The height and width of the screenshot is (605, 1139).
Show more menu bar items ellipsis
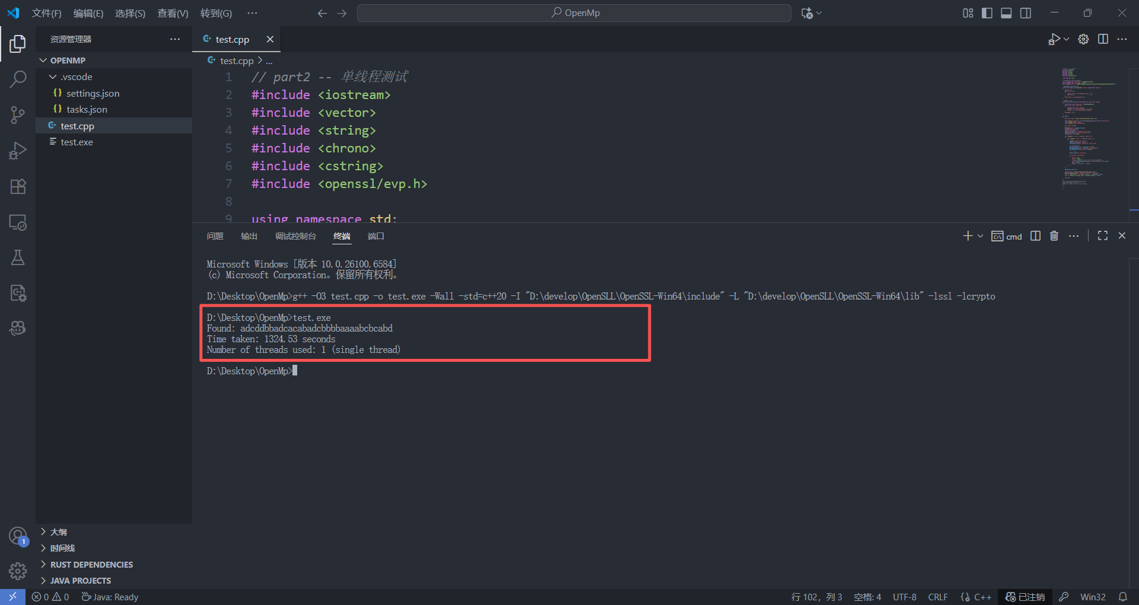pyautogui.click(x=252, y=13)
